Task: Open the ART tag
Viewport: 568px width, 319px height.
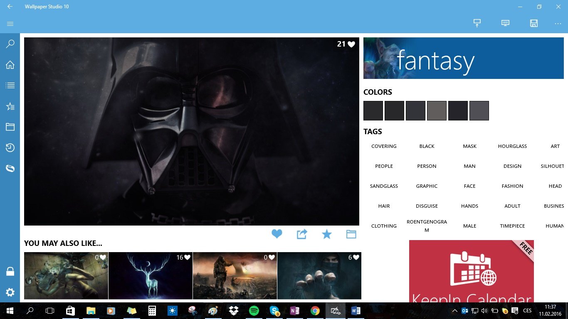Action: click(555, 146)
